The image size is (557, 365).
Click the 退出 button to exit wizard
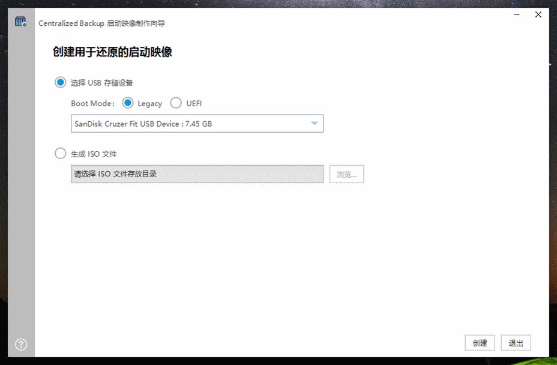(516, 343)
